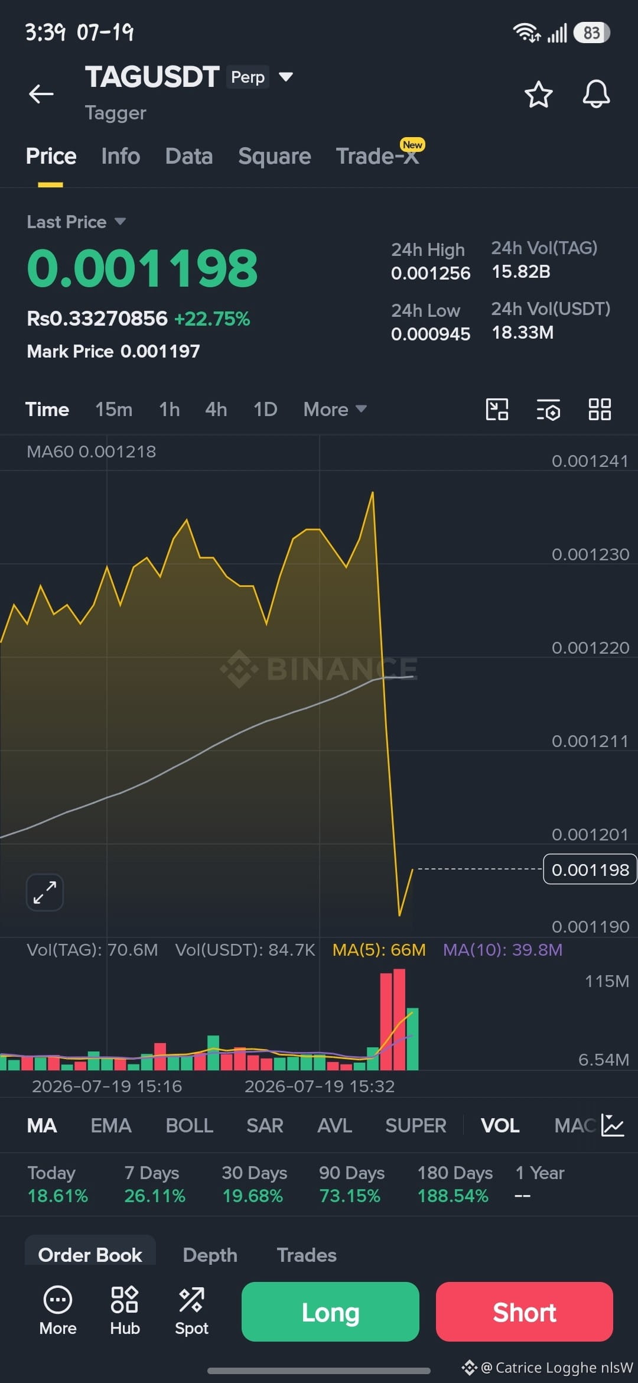Open chart drawing tools icon
The height and width of the screenshot is (1383, 638).
point(497,409)
